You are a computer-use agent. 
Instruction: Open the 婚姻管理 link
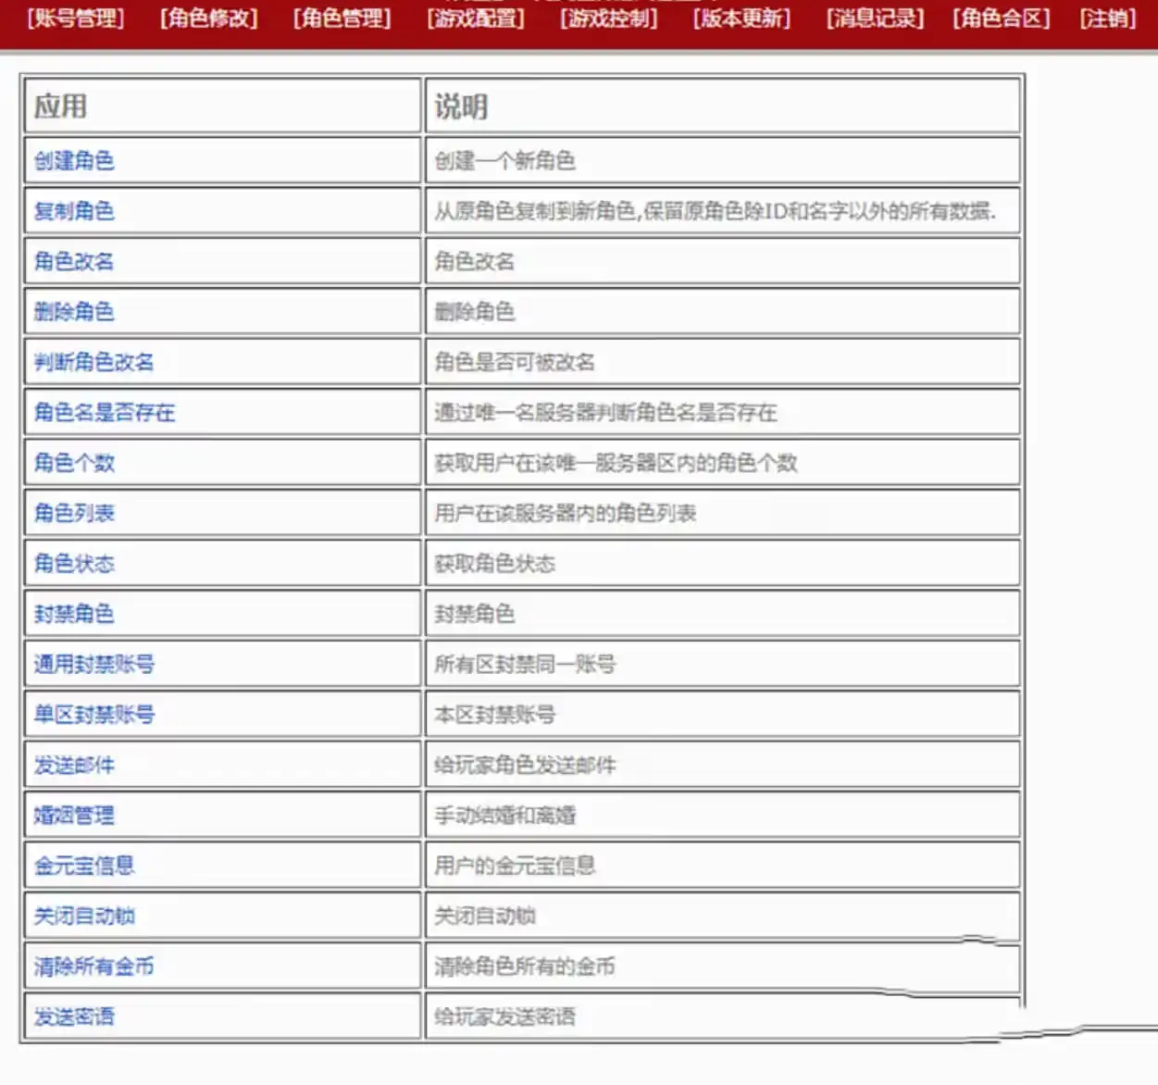[x=74, y=816]
